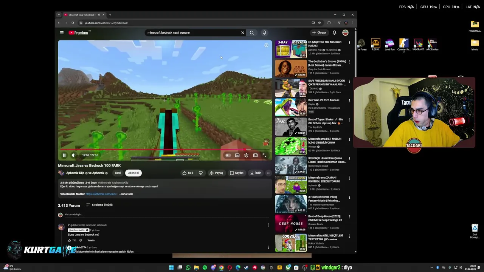Viewport: 484px width, 272px height.
Task: Download with İndir button
Action: (x=255, y=173)
